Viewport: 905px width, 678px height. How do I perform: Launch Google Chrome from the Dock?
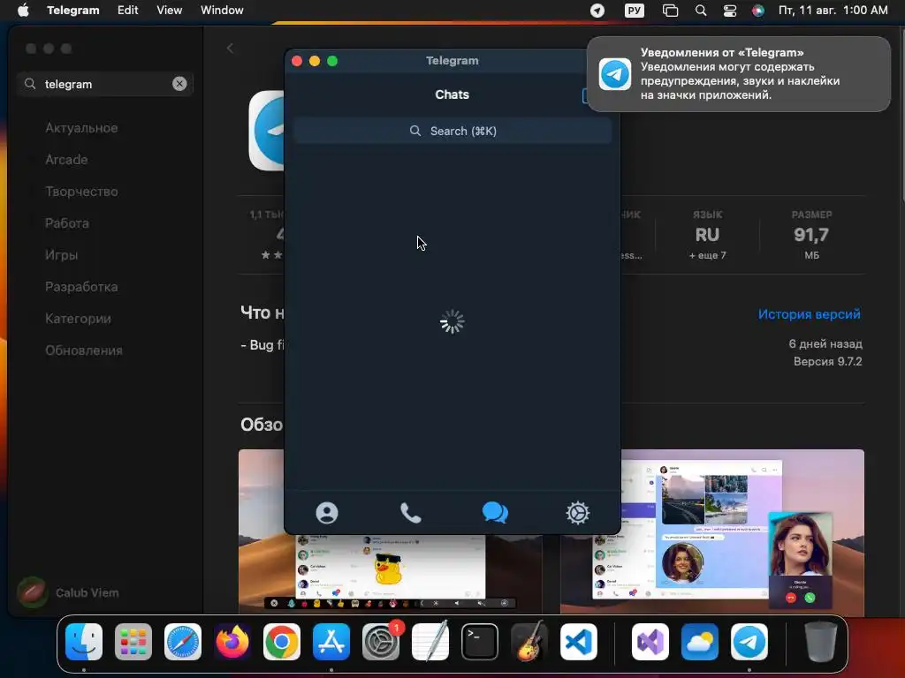click(282, 642)
